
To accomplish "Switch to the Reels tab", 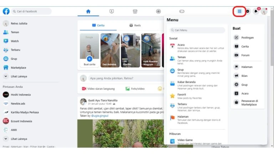I will click(135, 25).
